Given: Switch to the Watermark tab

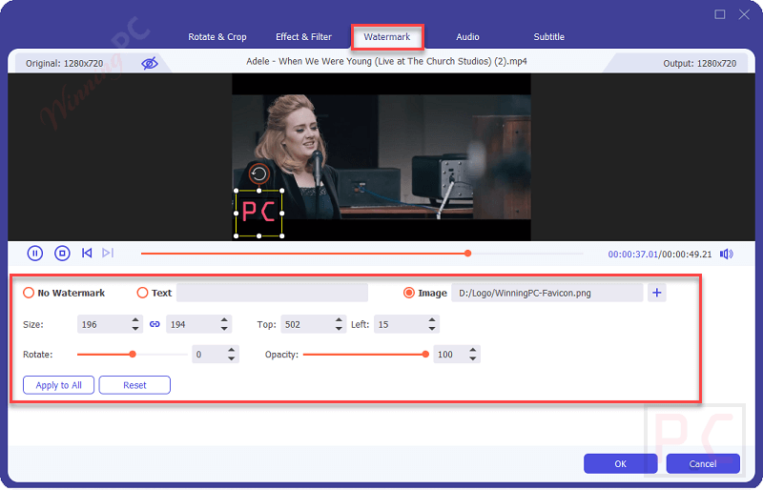Looking at the screenshot, I should (x=387, y=37).
